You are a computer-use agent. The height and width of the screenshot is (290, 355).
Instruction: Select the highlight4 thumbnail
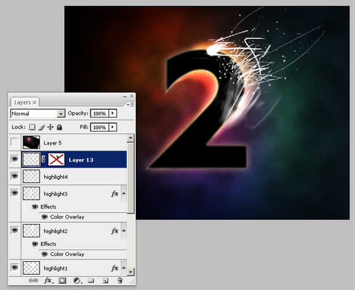point(31,176)
